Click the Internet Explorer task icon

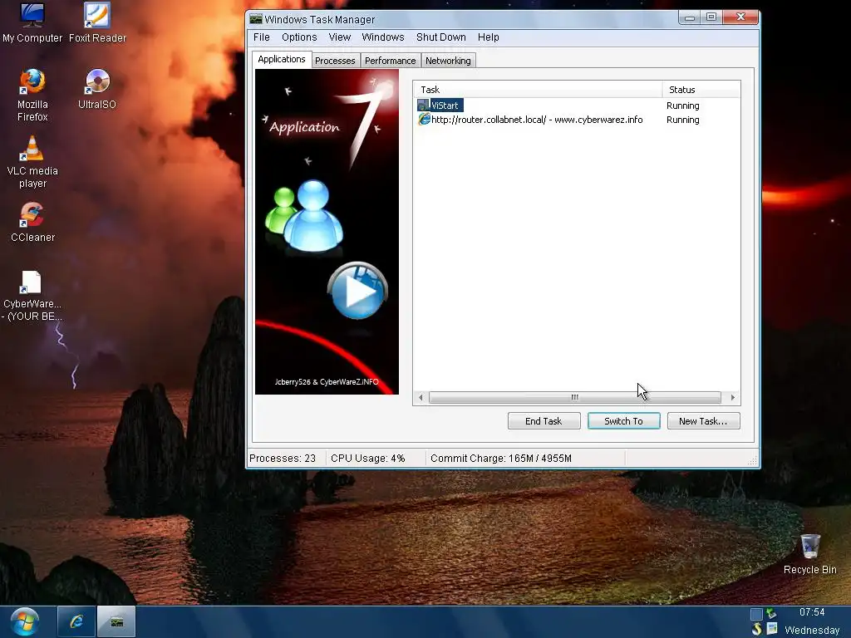pyautogui.click(x=424, y=119)
